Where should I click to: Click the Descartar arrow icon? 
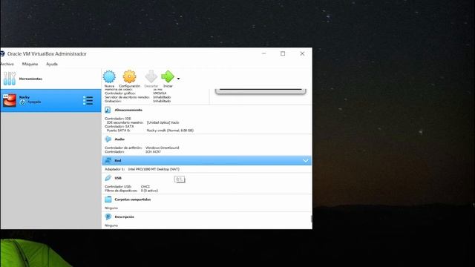151,76
